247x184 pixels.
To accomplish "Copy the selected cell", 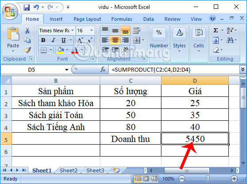I will (27, 40).
